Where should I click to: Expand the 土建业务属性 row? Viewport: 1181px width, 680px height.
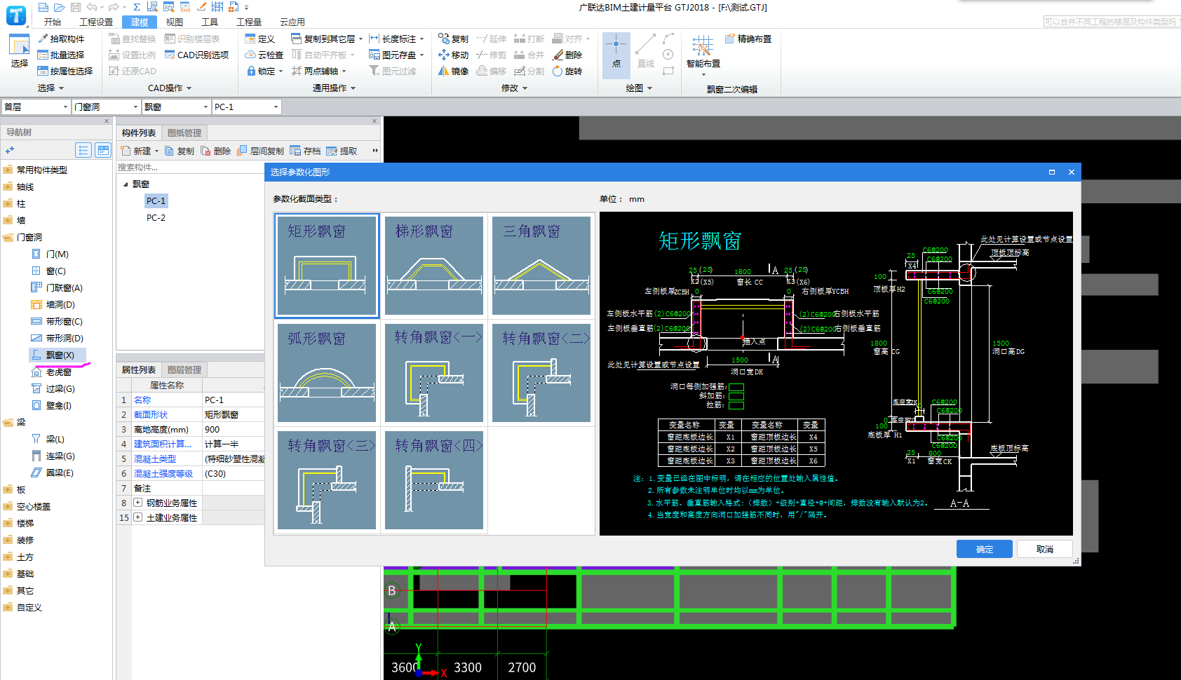point(137,517)
